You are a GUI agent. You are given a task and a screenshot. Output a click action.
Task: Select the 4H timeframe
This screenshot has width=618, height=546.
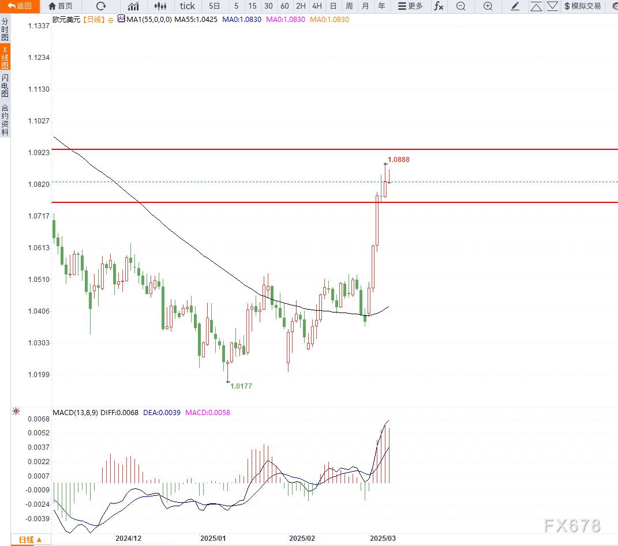pos(317,6)
